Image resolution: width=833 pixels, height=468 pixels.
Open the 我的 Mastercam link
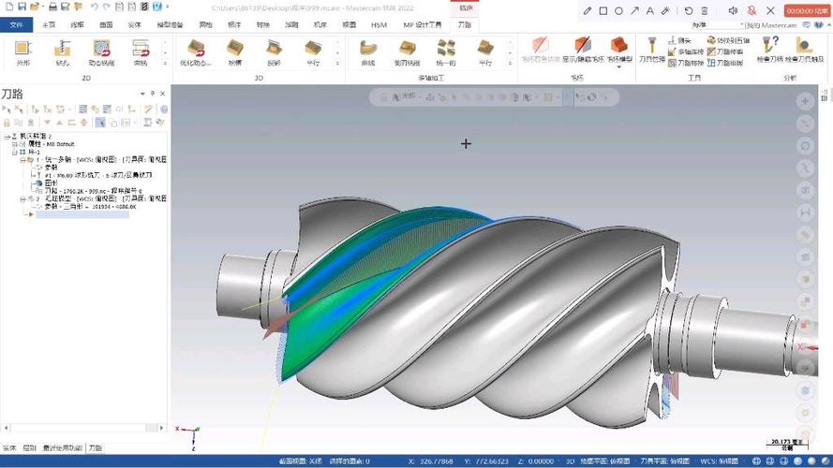pyautogui.click(x=772, y=25)
